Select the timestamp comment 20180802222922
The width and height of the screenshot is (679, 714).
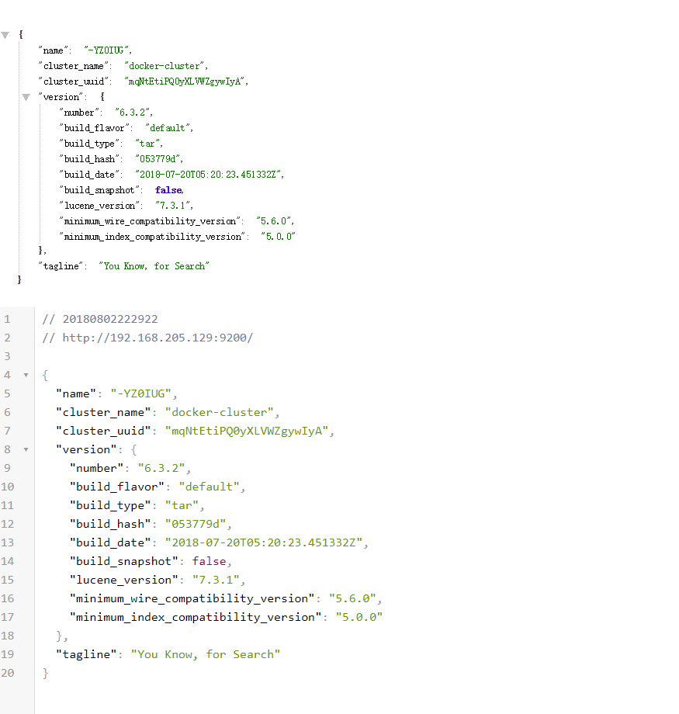point(101,318)
